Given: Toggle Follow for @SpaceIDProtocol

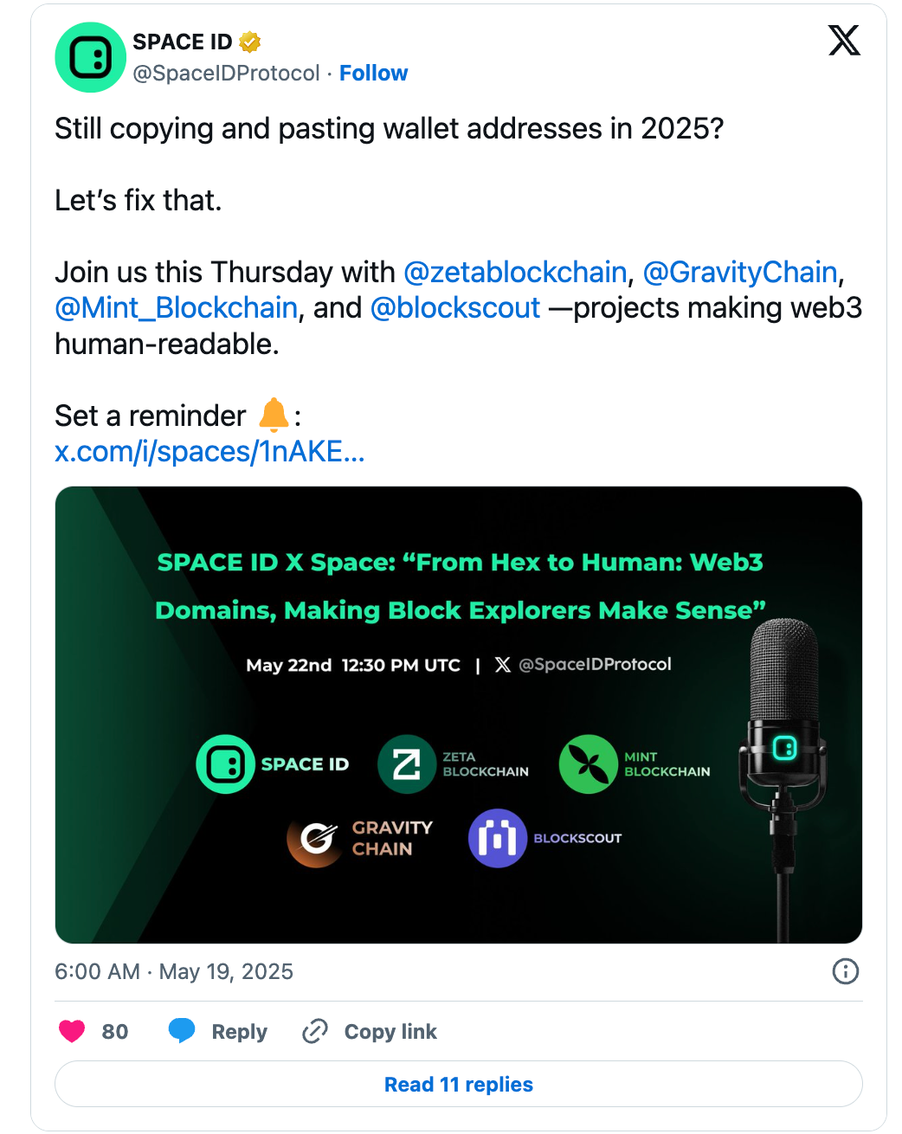Looking at the screenshot, I should coord(373,73).
